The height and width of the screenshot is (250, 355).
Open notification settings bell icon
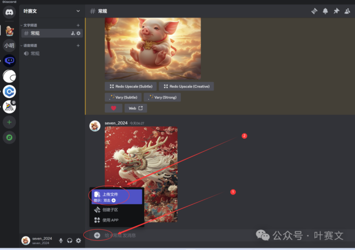pyautogui.click(x=325, y=11)
